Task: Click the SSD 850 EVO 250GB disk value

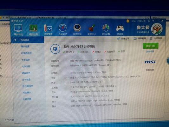Action: [x=93, y=87]
